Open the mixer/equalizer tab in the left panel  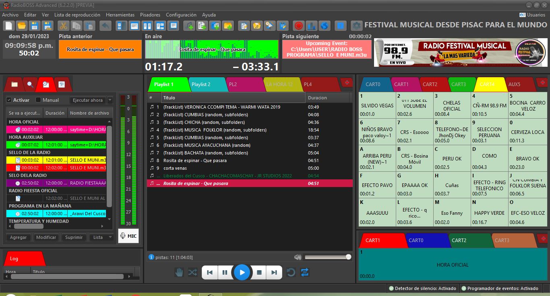[62, 84]
